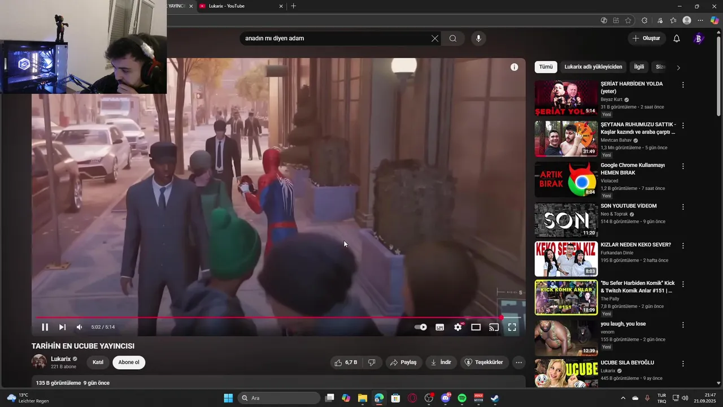The height and width of the screenshot is (407, 723).
Task: Start voice search with microphone
Action: [478, 38]
